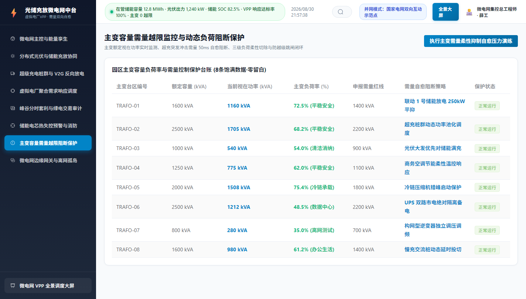Click 正常运行 status badge in TRAFO-03 row
The image size is (526, 299).
[487, 149]
